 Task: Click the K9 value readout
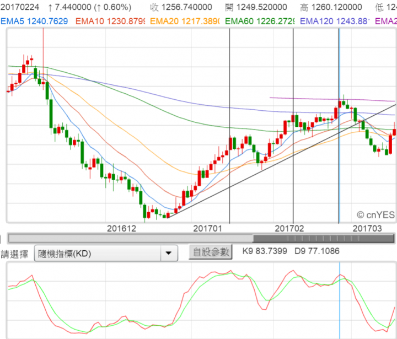265,251
